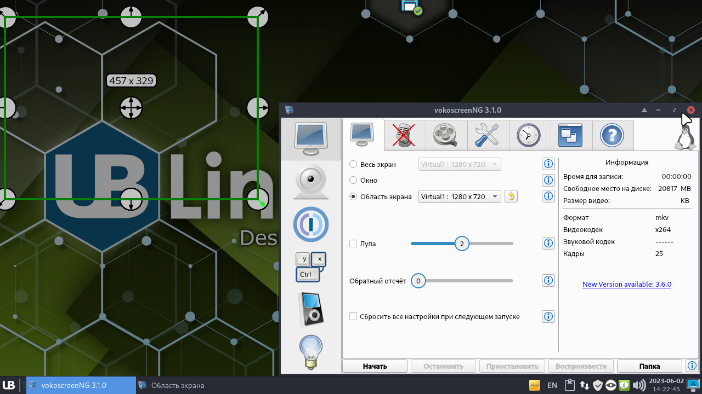The height and width of the screenshot is (394, 702).
Task: Open the screen recording section in sidebar
Action: [x=311, y=139]
